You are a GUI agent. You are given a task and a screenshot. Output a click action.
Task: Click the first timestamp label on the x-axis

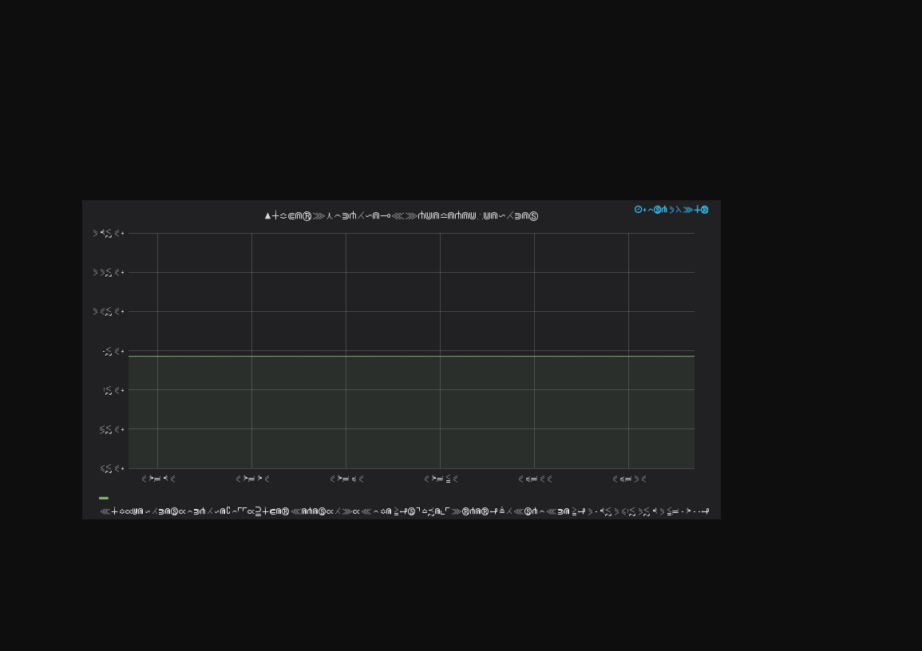click(157, 479)
